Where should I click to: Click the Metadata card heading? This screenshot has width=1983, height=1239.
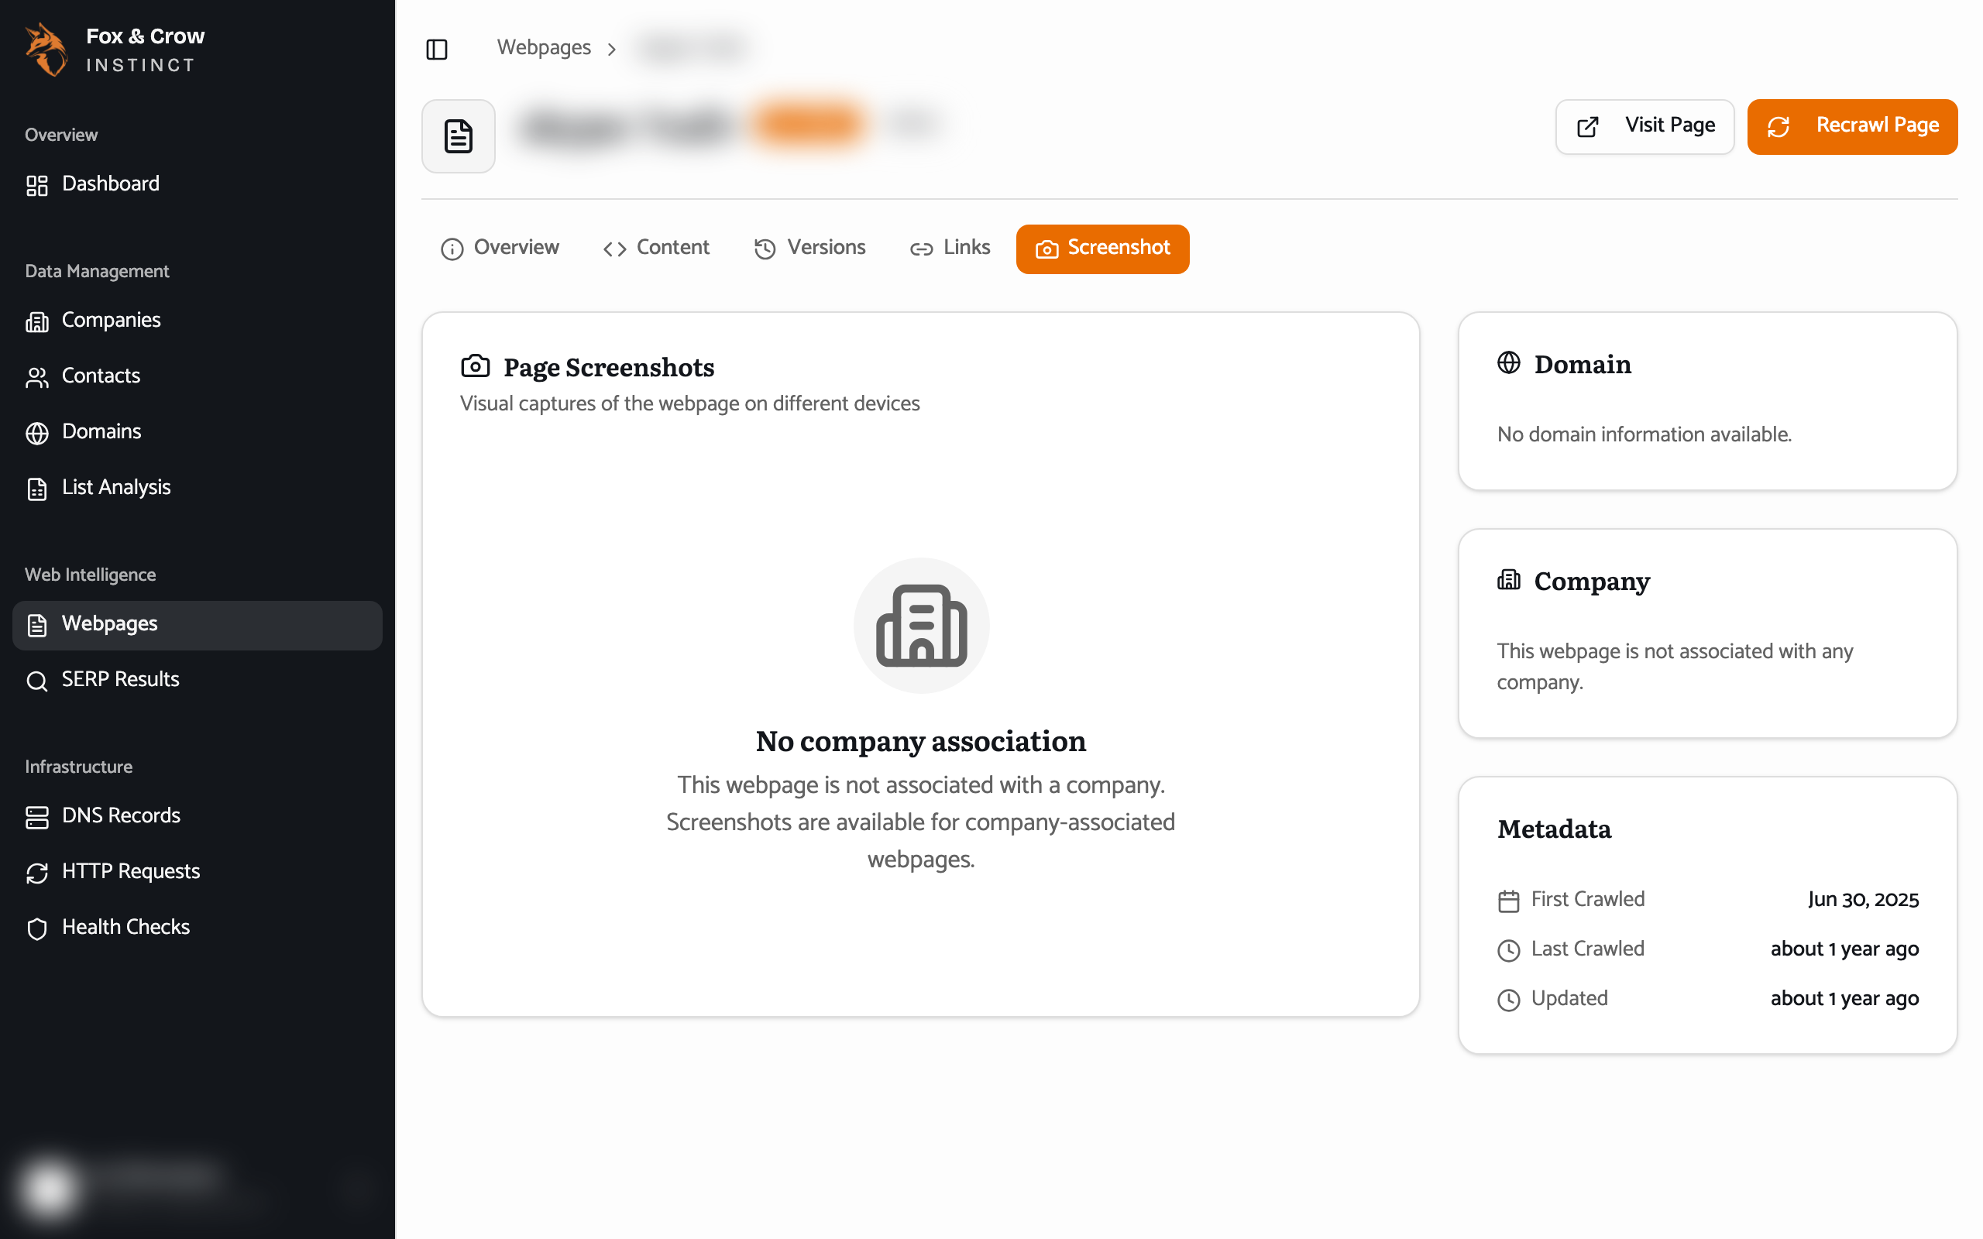(x=1555, y=829)
